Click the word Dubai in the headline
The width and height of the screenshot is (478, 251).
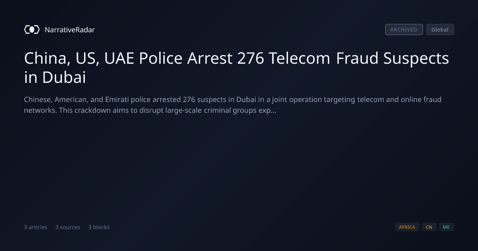pos(64,78)
